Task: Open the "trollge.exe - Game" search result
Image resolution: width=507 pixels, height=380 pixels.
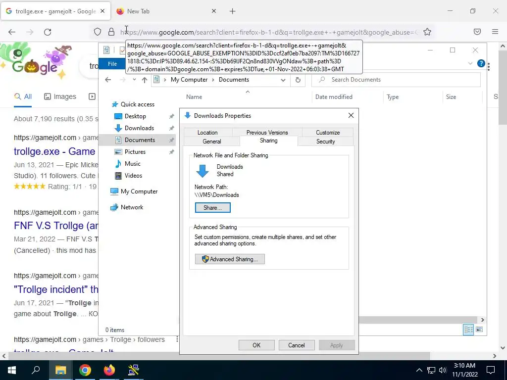Action: point(54,151)
